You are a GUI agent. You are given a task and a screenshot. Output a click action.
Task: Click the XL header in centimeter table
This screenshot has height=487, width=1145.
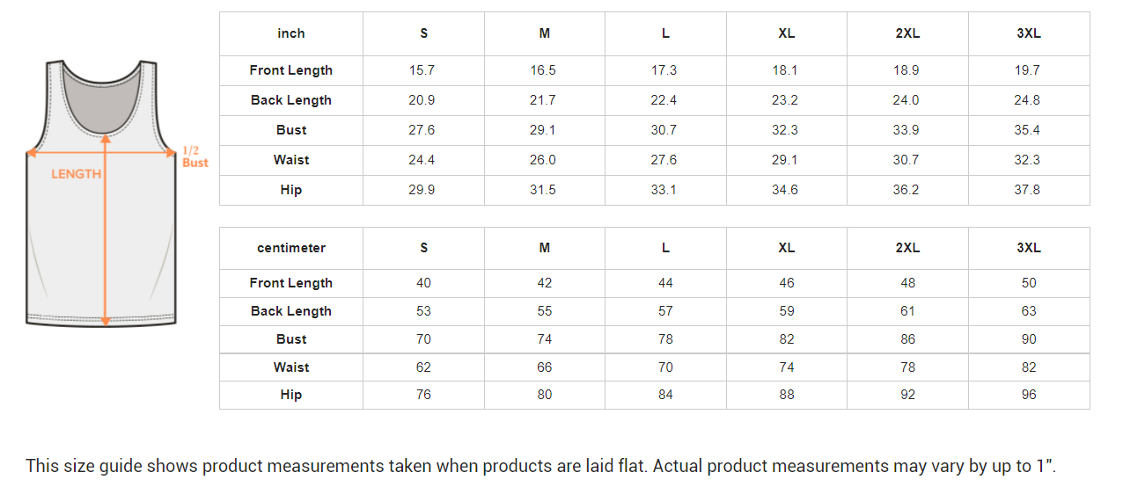(787, 248)
